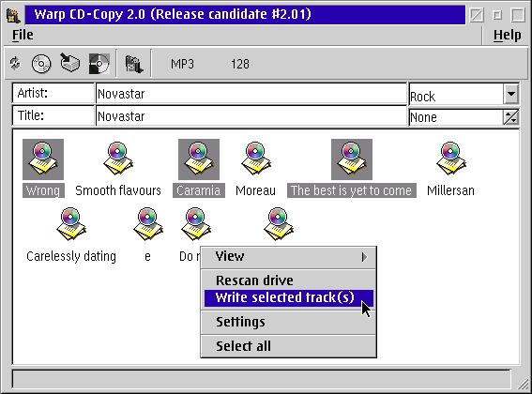Image resolution: width=532 pixels, height=394 pixels.
Task: Select the track icon labeled e
Action: [148, 224]
